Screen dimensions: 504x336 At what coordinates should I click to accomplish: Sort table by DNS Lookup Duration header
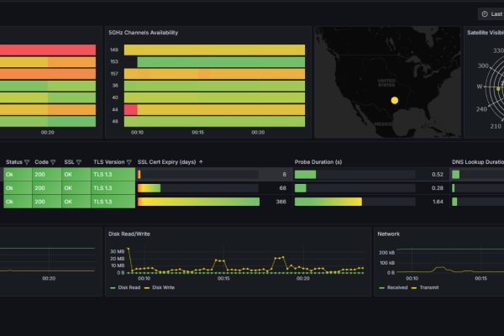tap(477, 162)
